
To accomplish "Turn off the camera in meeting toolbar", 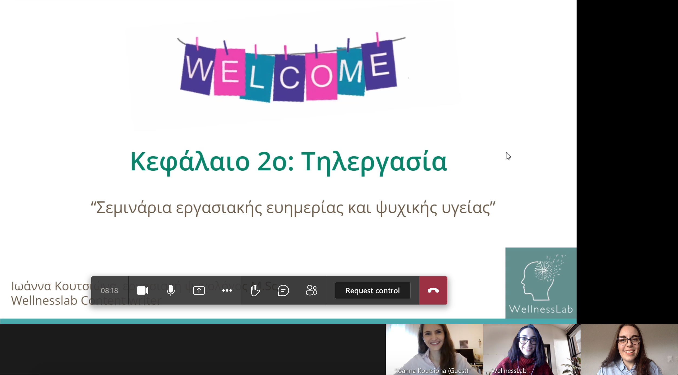I will pyautogui.click(x=143, y=290).
